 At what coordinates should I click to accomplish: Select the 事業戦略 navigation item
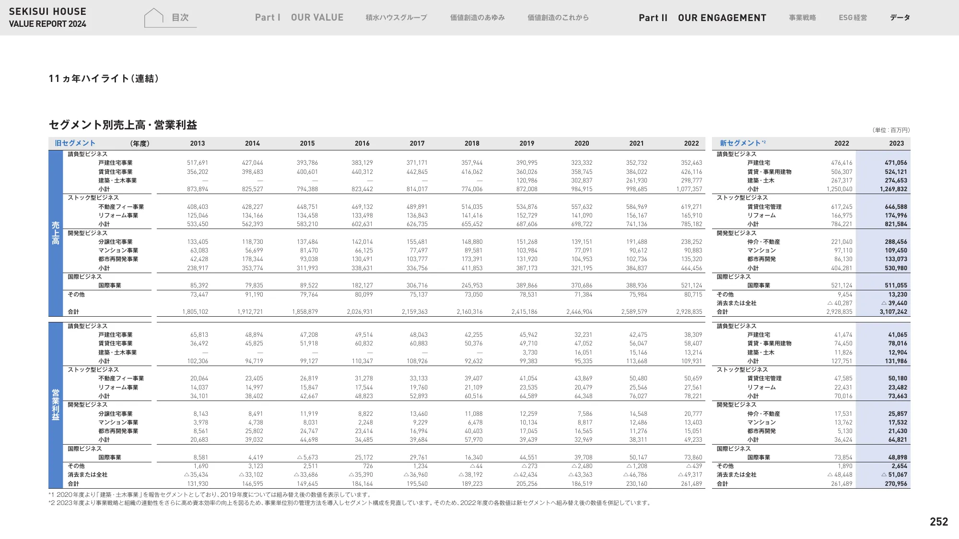(801, 18)
